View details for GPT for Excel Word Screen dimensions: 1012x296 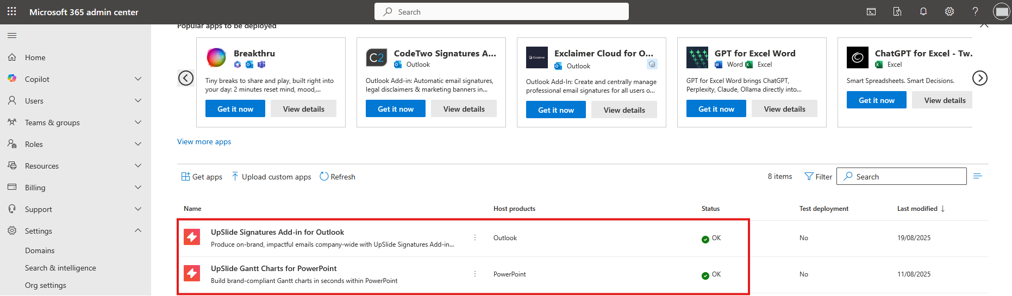[784, 108]
